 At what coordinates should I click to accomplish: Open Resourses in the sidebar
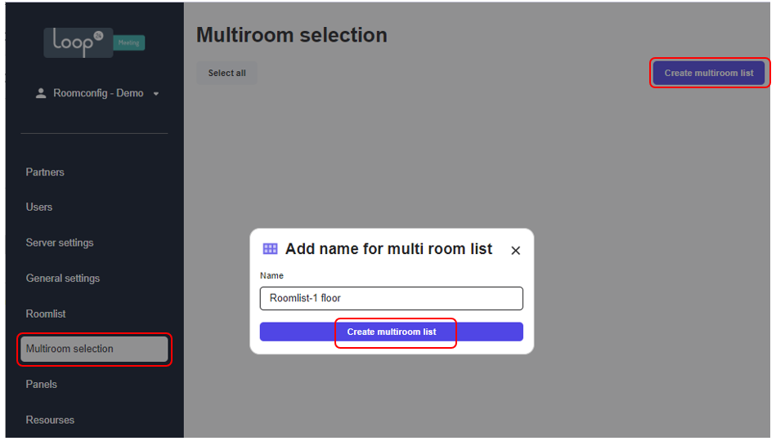(50, 420)
